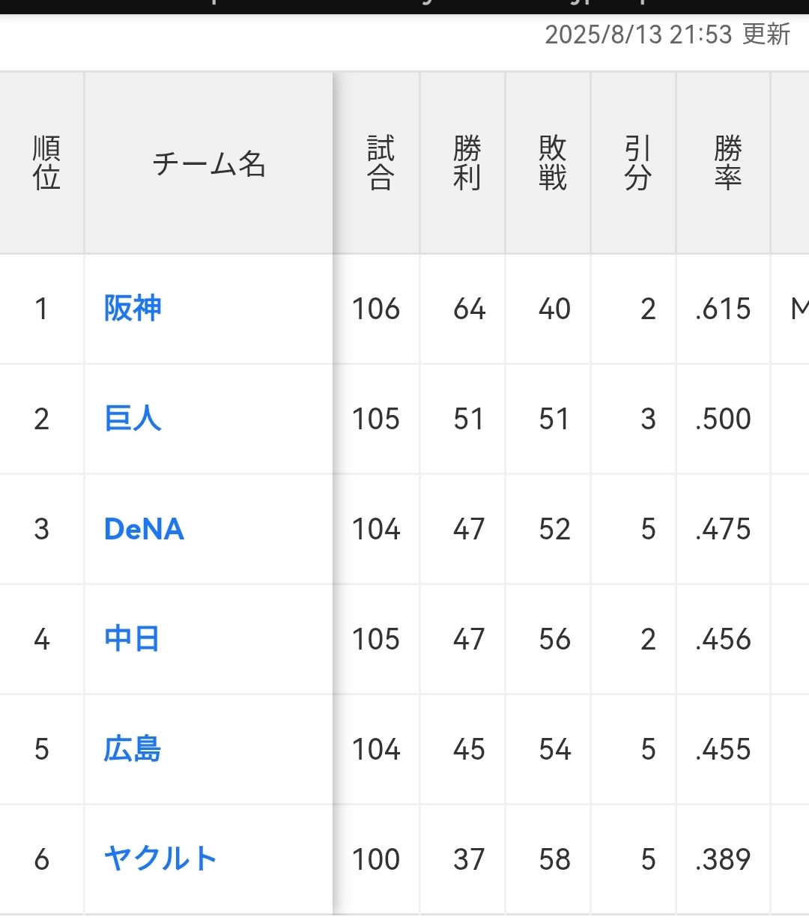
Task: Select the 試合 column header
Action: point(380,163)
